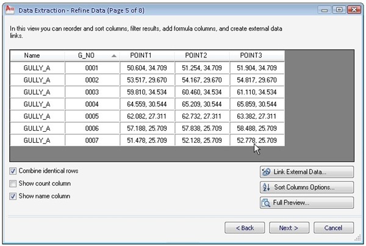Click G_NO cell 0004

coord(92,104)
